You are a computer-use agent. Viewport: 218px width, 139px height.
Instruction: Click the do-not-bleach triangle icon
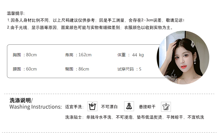pyautogui.click(x=129, y=106)
